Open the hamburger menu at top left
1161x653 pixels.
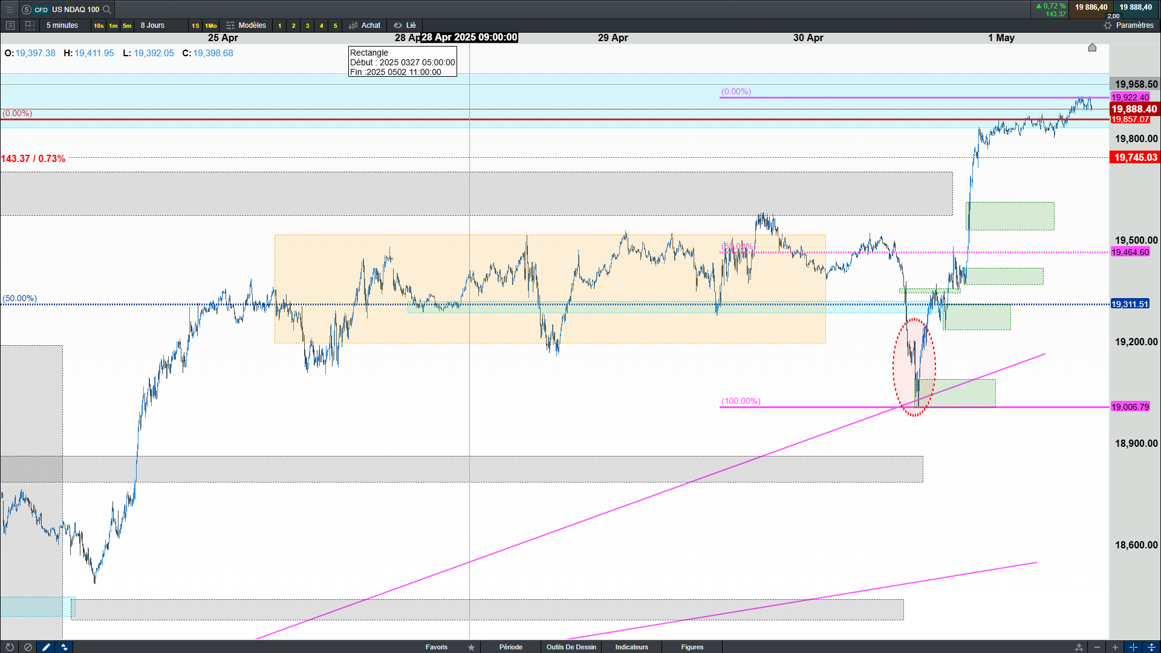tap(9, 9)
